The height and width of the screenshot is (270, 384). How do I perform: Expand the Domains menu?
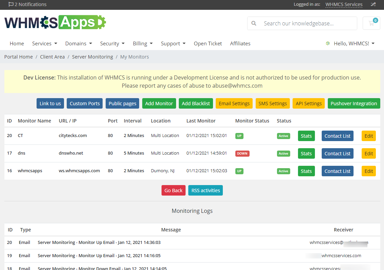79,44
